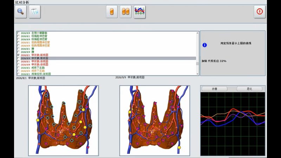Select the 2026/8/1 甲状腺;前视图 row text
281x158 pixels.
(x=34, y=55)
